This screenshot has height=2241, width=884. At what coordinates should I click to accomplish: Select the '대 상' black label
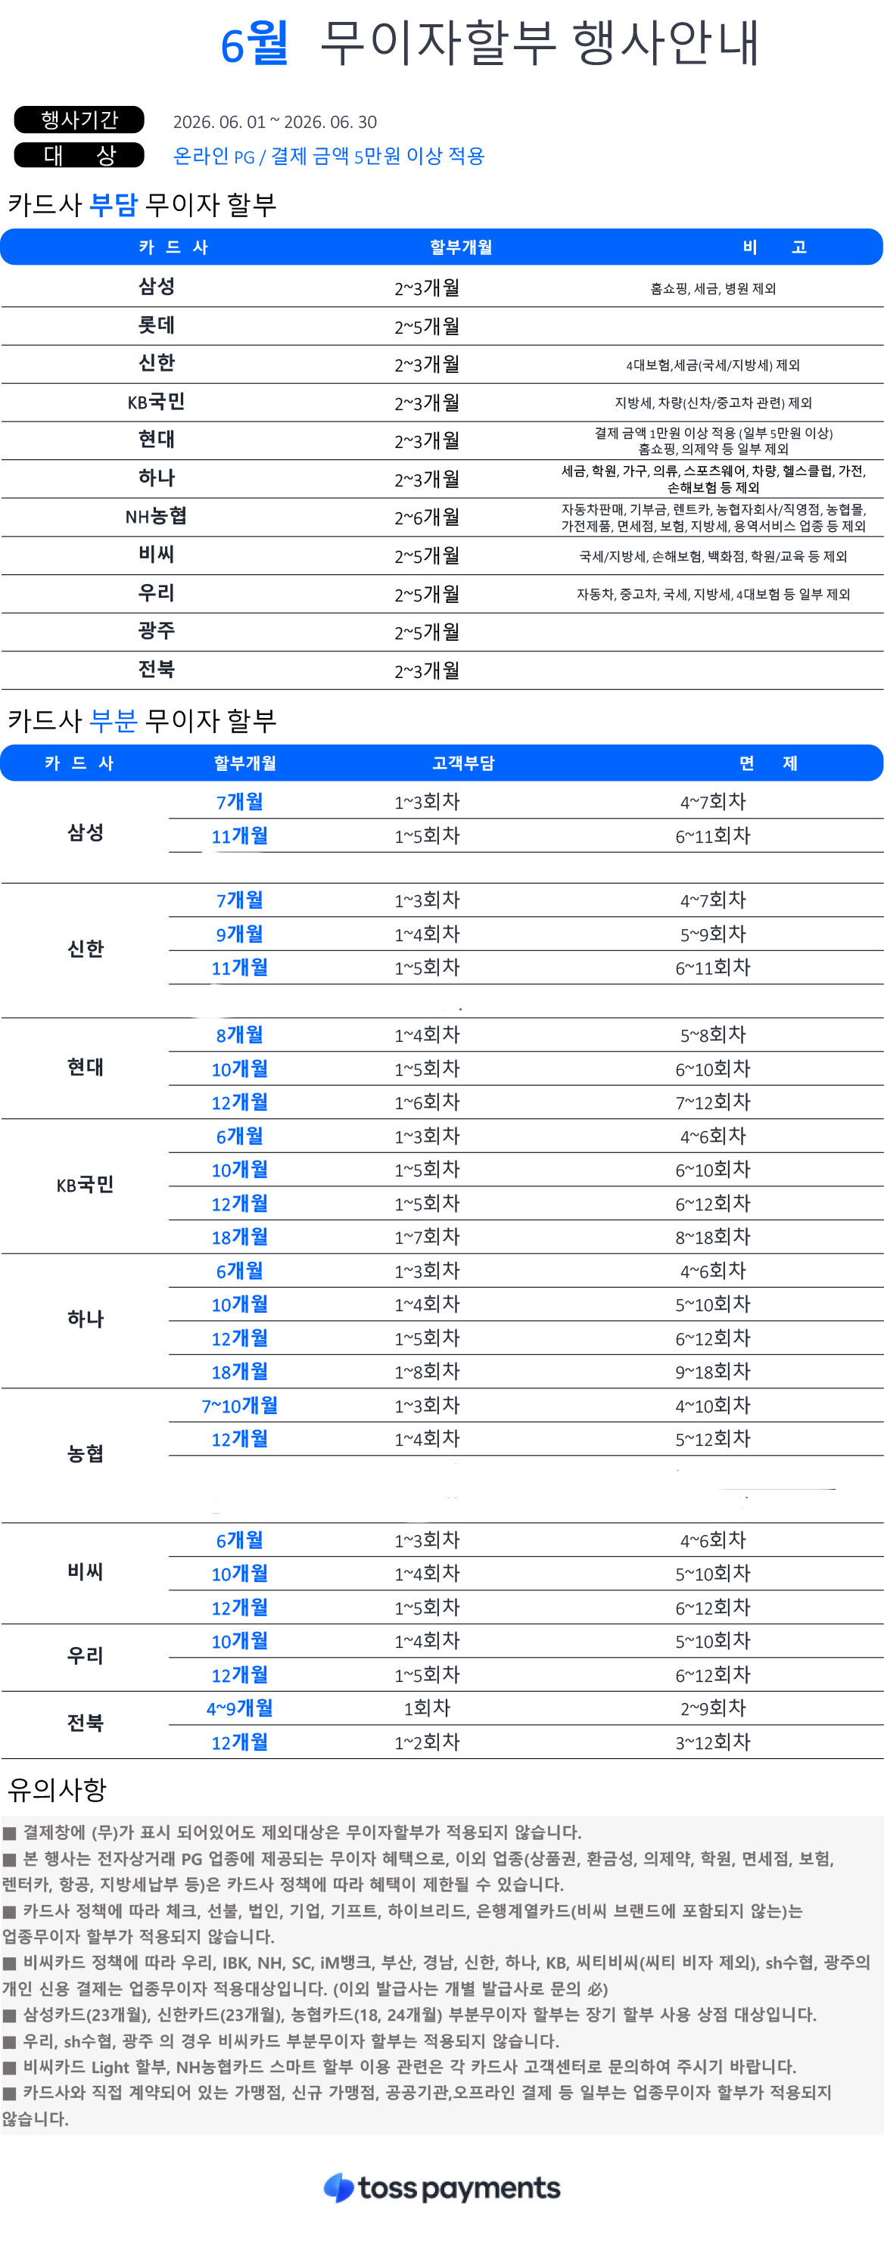tap(79, 155)
